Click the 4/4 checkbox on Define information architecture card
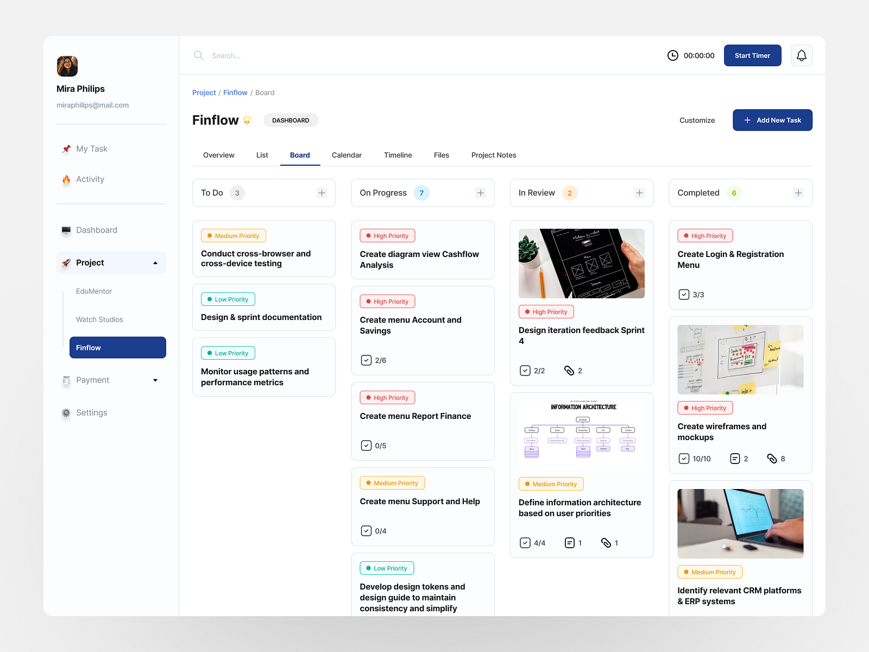This screenshot has width=869, height=652. (x=525, y=542)
